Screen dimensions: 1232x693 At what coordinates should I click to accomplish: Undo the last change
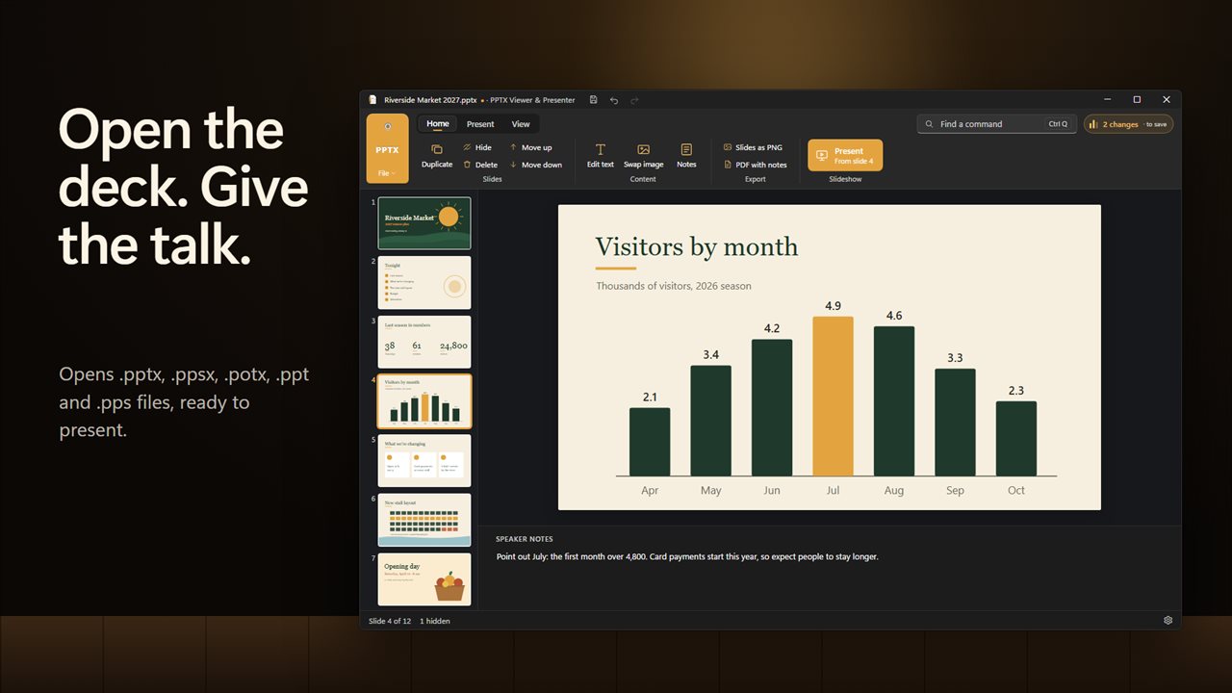[614, 99]
